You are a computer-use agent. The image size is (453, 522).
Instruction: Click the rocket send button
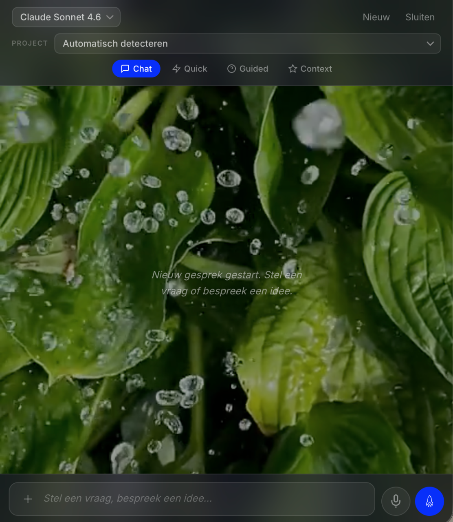pyautogui.click(x=429, y=501)
